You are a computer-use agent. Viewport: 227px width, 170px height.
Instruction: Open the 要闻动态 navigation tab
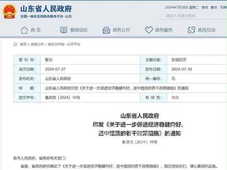click(x=79, y=30)
